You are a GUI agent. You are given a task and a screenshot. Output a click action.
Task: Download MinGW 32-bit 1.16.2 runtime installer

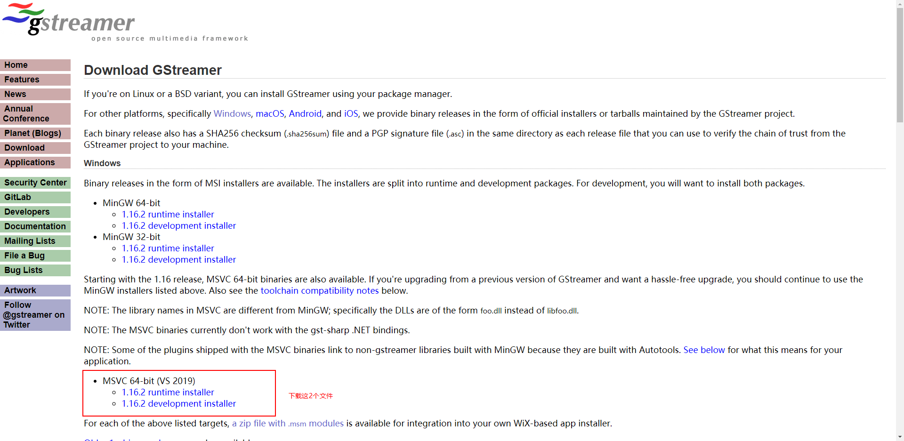[168, 248]
